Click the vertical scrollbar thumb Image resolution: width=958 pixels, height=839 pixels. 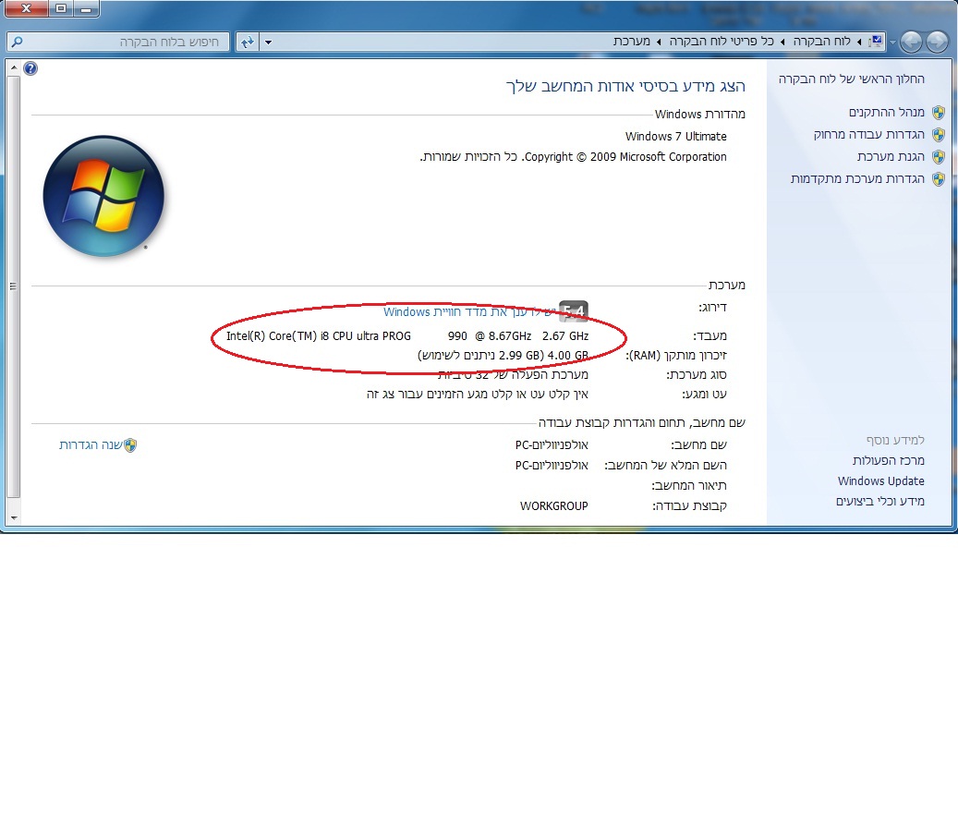(14, 286)
